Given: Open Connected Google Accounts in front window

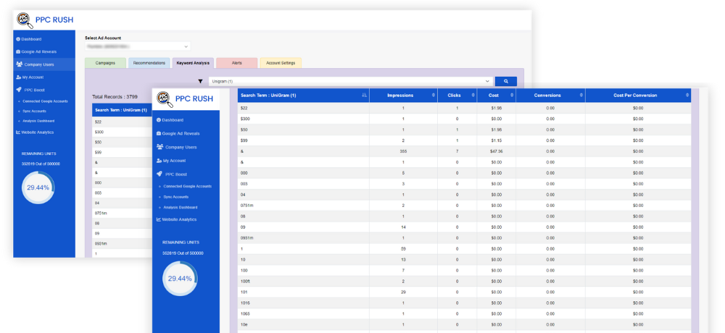Looking at the screenshot, I should click(x=187, y=186).
